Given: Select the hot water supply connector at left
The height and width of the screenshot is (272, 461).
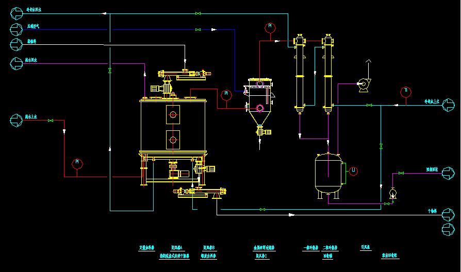Looking at the screenshot, I should 17,121.
